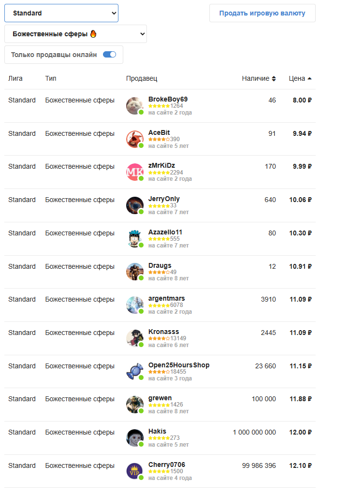The image size is (350, 494).
Task: Expand the Божественные сферы currency dropdown
Action: [x=75, y=34]
